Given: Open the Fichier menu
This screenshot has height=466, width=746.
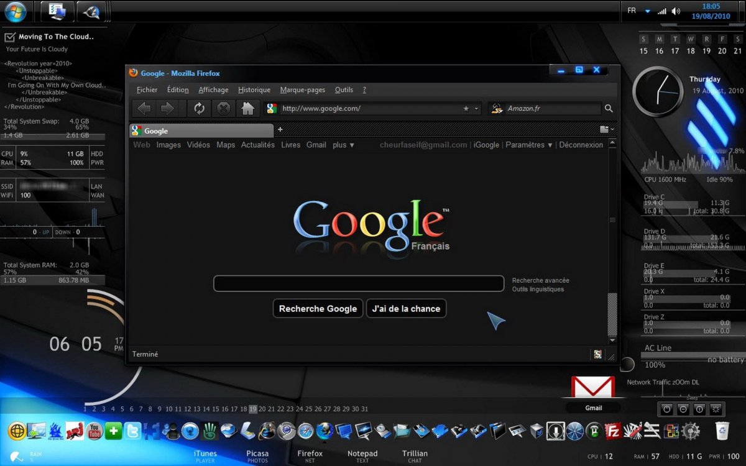Looking at the screenshot, I should click(147, 90).
